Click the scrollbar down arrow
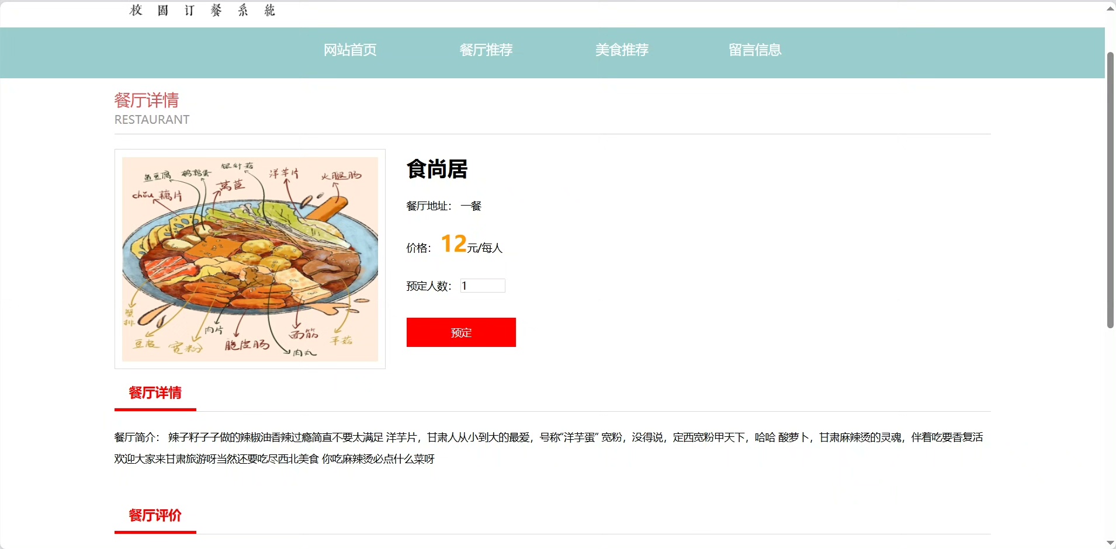Screen dimensions: 1116x549 pyautogui.click(x=1110, y=543)
